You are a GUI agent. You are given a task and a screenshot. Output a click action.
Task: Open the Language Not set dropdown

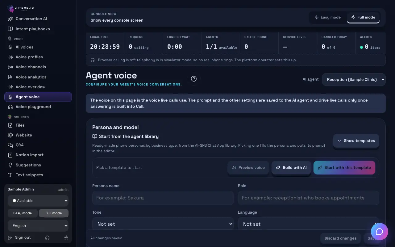tap(309, 224)
